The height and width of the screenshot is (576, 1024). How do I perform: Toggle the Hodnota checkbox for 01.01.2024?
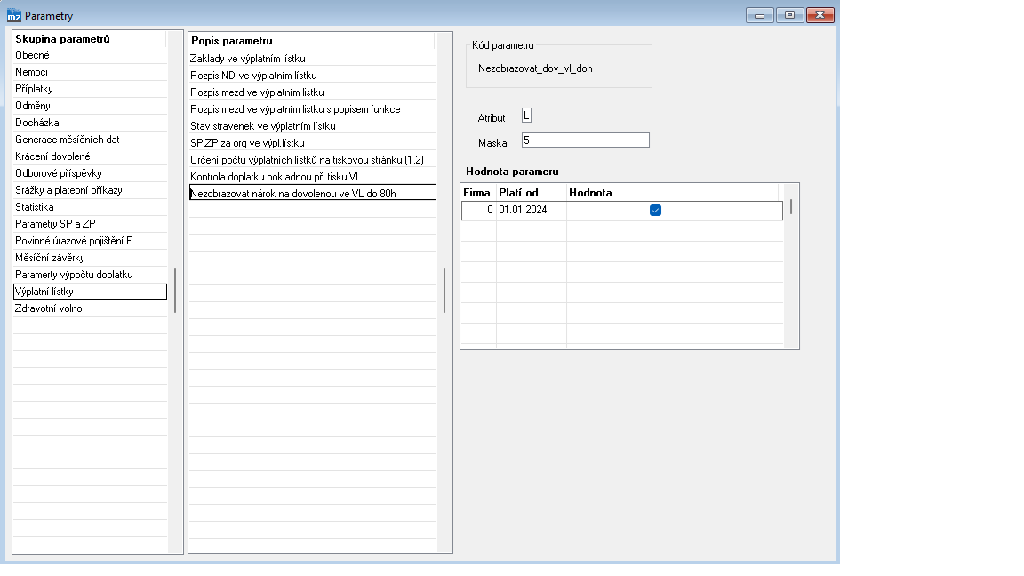[656, 211]
